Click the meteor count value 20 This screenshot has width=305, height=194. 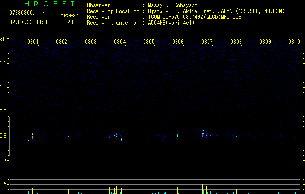coord(70,22)
